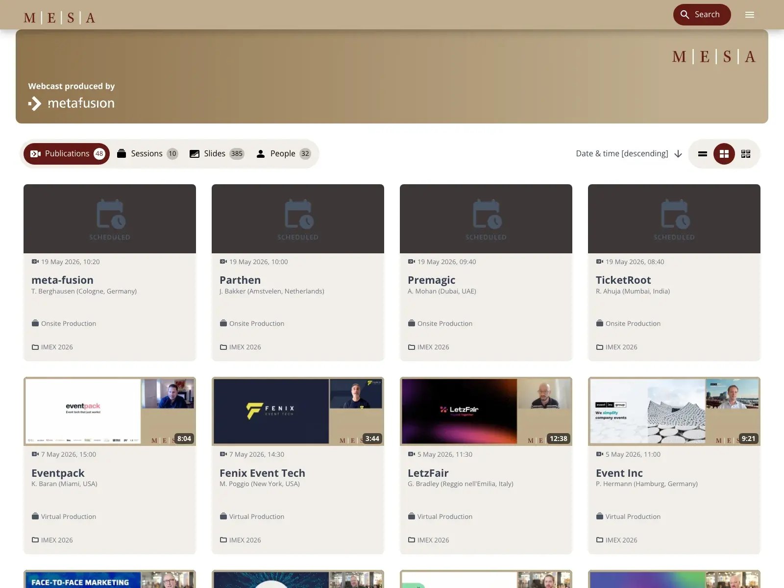
Task: Select the grid view layout
Action: (x=724, y=154)
